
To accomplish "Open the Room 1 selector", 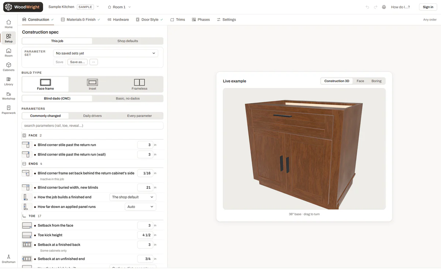I will tap(119, 7).
